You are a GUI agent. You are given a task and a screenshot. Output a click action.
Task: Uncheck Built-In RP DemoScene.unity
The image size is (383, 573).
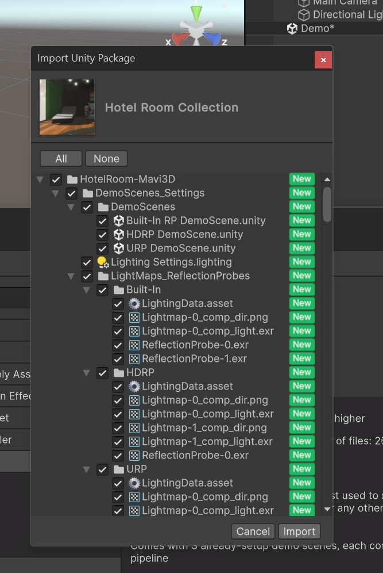pyautogui.click(x=103, y=221)
